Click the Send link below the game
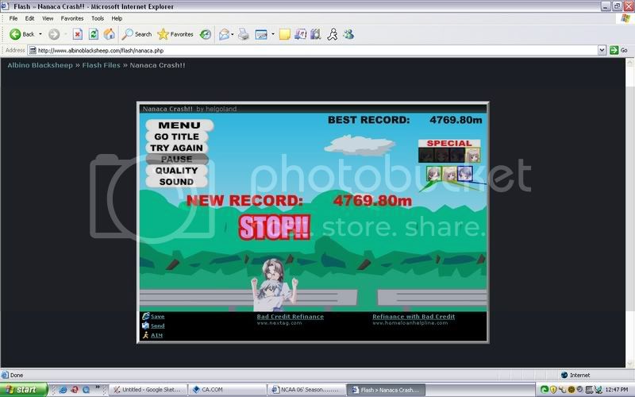 (157, 326)
